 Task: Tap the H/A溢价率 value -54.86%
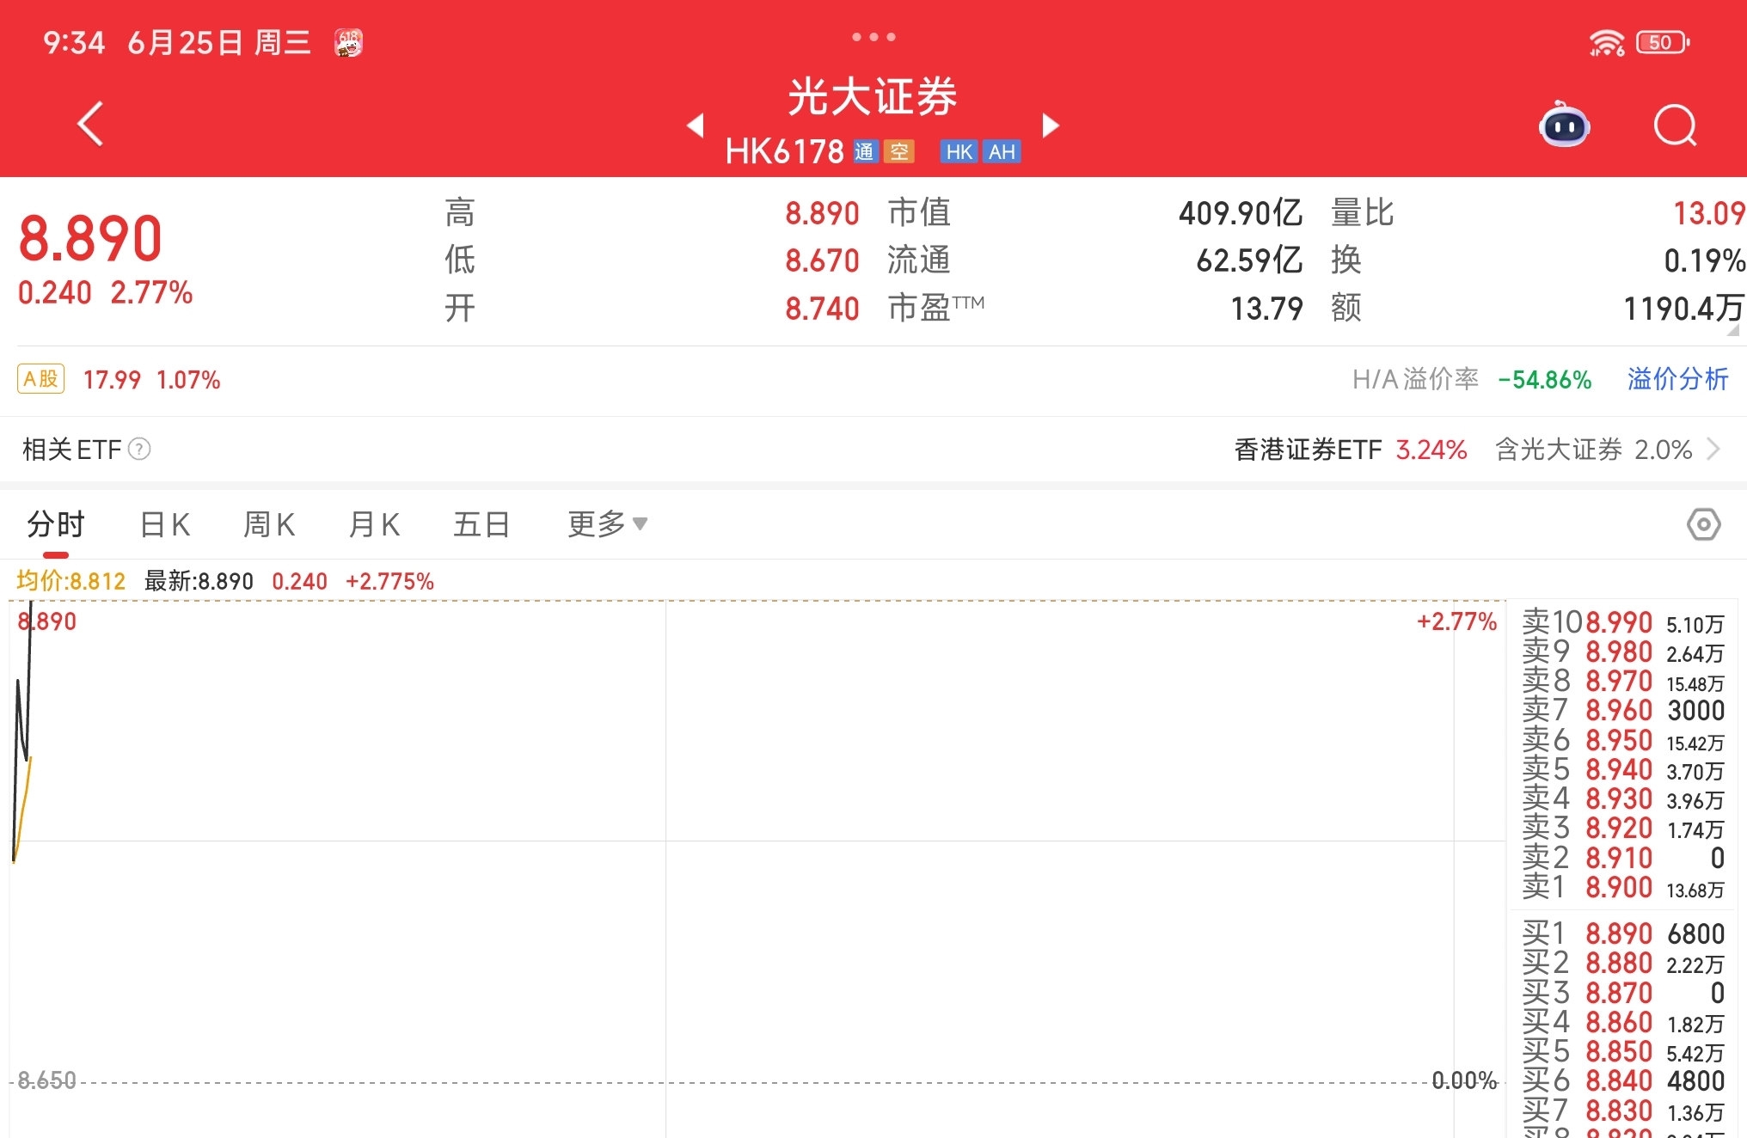(1544, 380)
